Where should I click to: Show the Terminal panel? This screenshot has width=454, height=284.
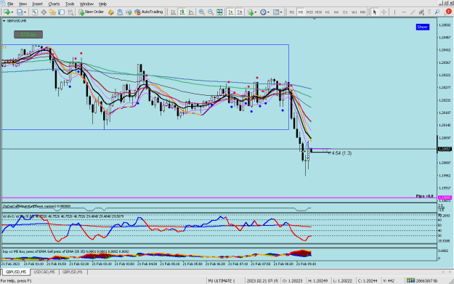point(62,12)
